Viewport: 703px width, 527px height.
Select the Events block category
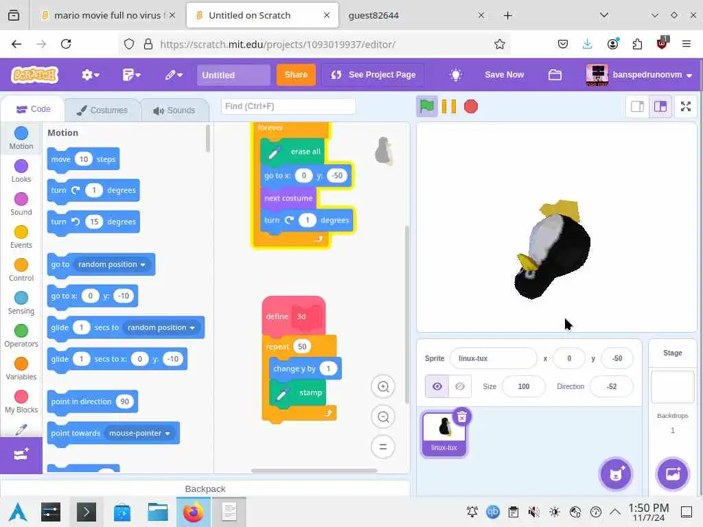coord(21,237)
